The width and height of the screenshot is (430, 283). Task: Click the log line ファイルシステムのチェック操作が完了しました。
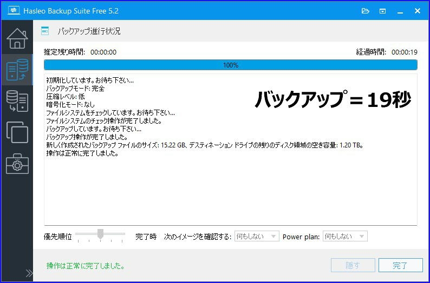(x=104, y=120)
